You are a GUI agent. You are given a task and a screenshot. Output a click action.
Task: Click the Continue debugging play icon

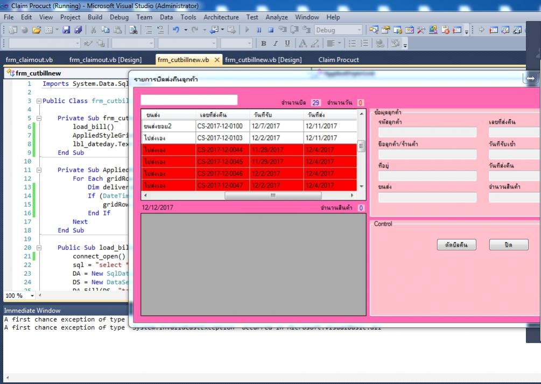(x=247, y=30)
